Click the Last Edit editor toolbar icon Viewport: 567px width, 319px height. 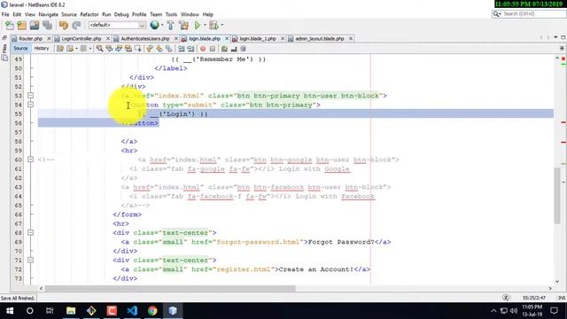60,48
